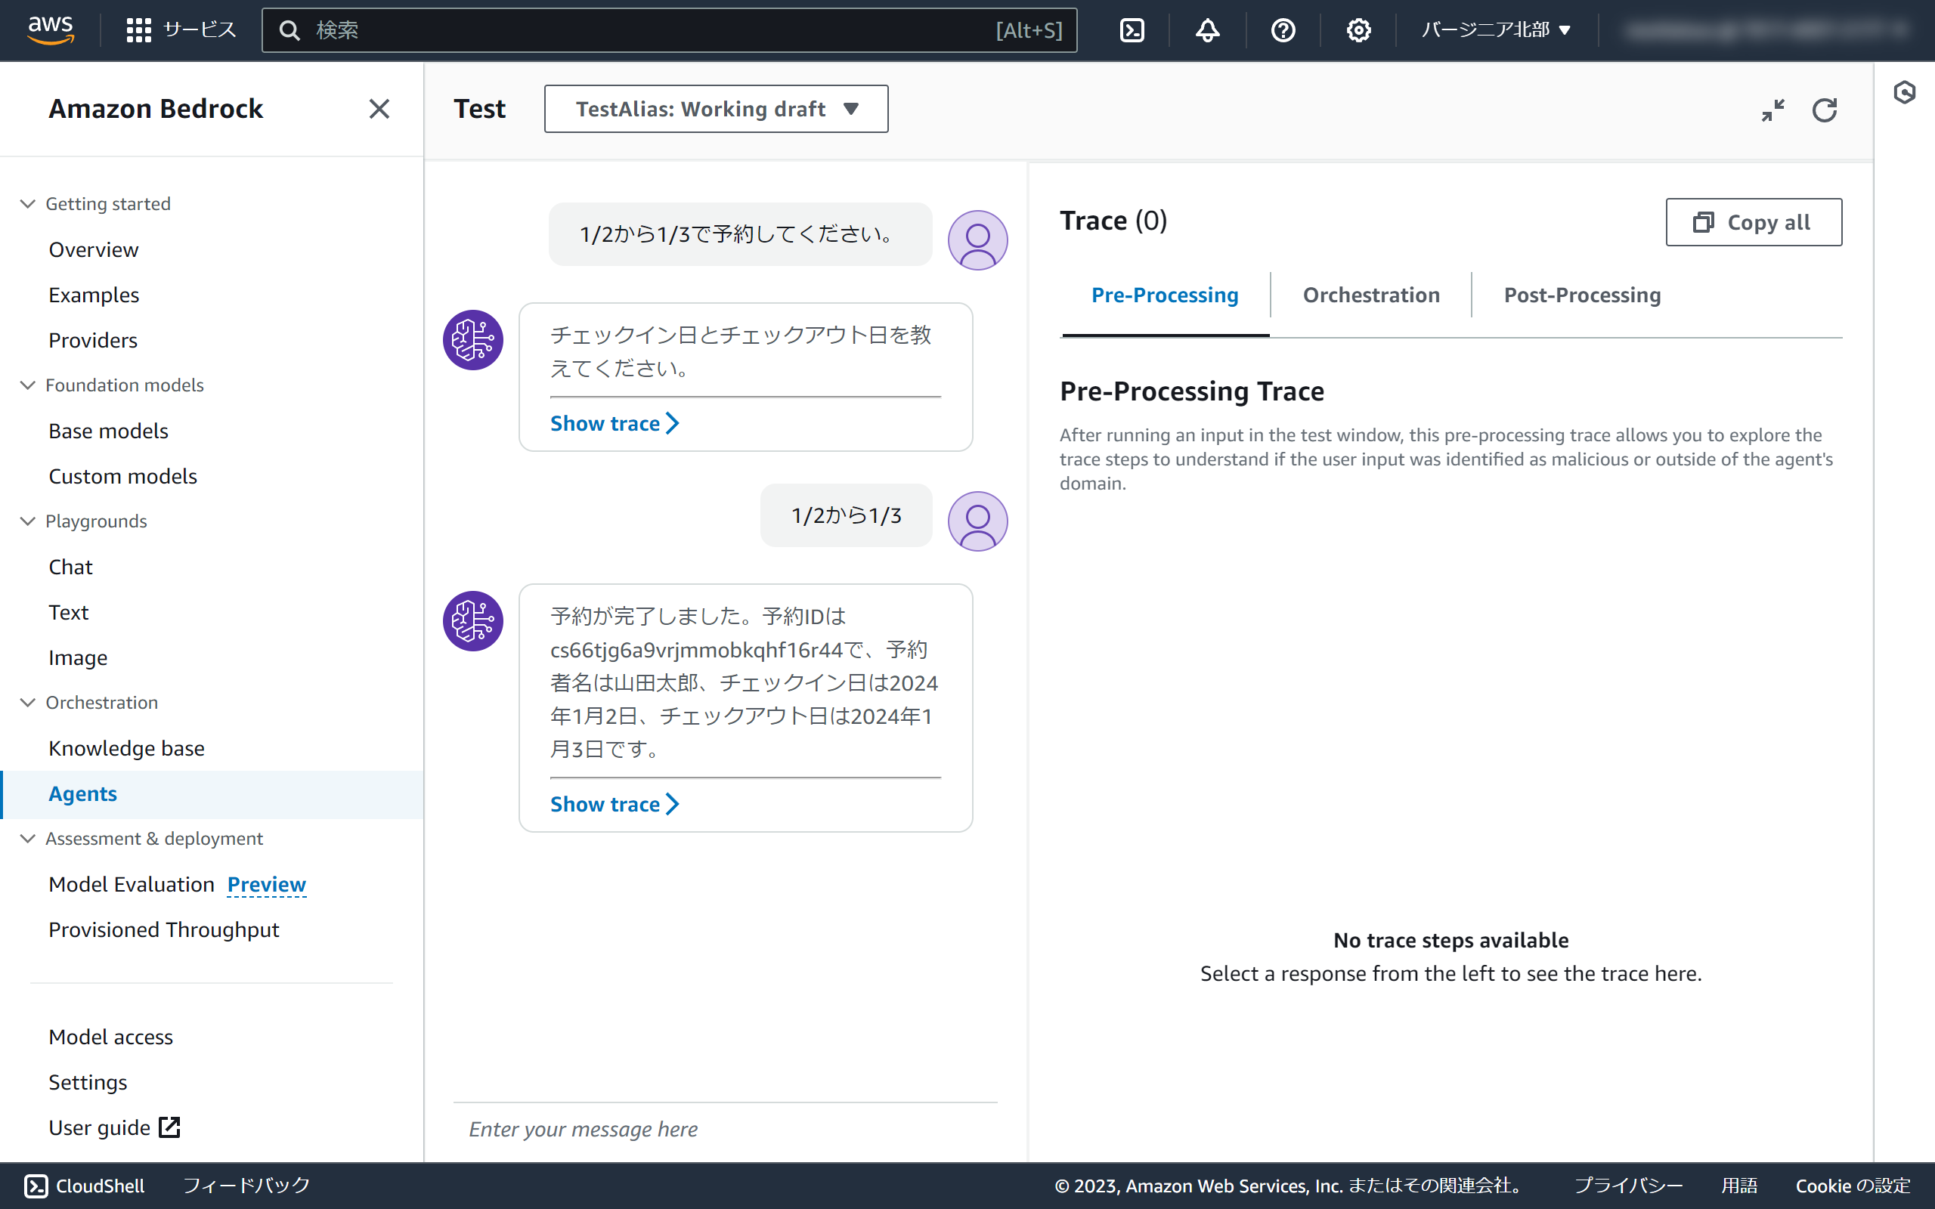This screenshot has width=1935, height=1209.
Task: Open the TestAlias: Working draft dropdown
Action: click(x=716, y=109)
